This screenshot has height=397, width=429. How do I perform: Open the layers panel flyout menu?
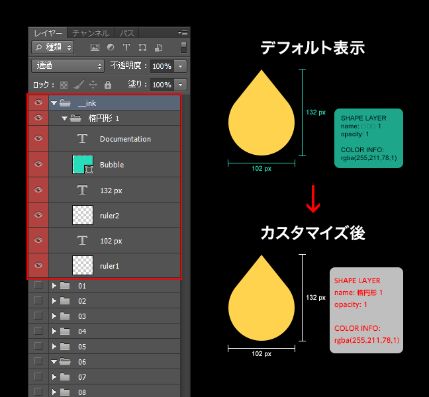click(x=183, y=32)
